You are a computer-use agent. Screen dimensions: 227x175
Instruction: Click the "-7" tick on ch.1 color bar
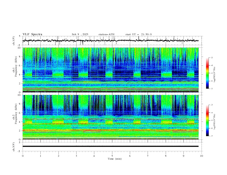tap(212, 89)
